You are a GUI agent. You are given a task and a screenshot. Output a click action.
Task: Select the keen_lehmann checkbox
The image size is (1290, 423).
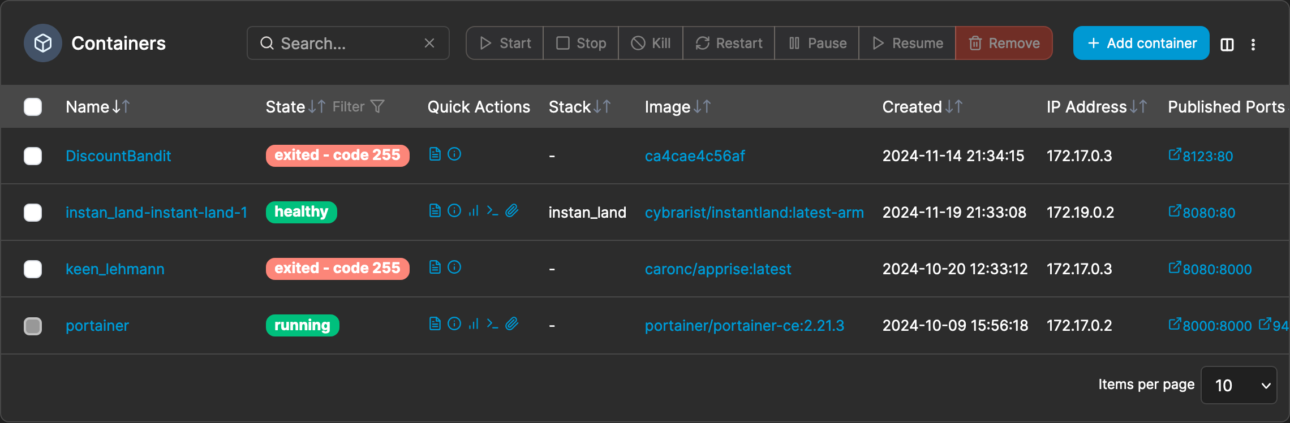(33, 269)
